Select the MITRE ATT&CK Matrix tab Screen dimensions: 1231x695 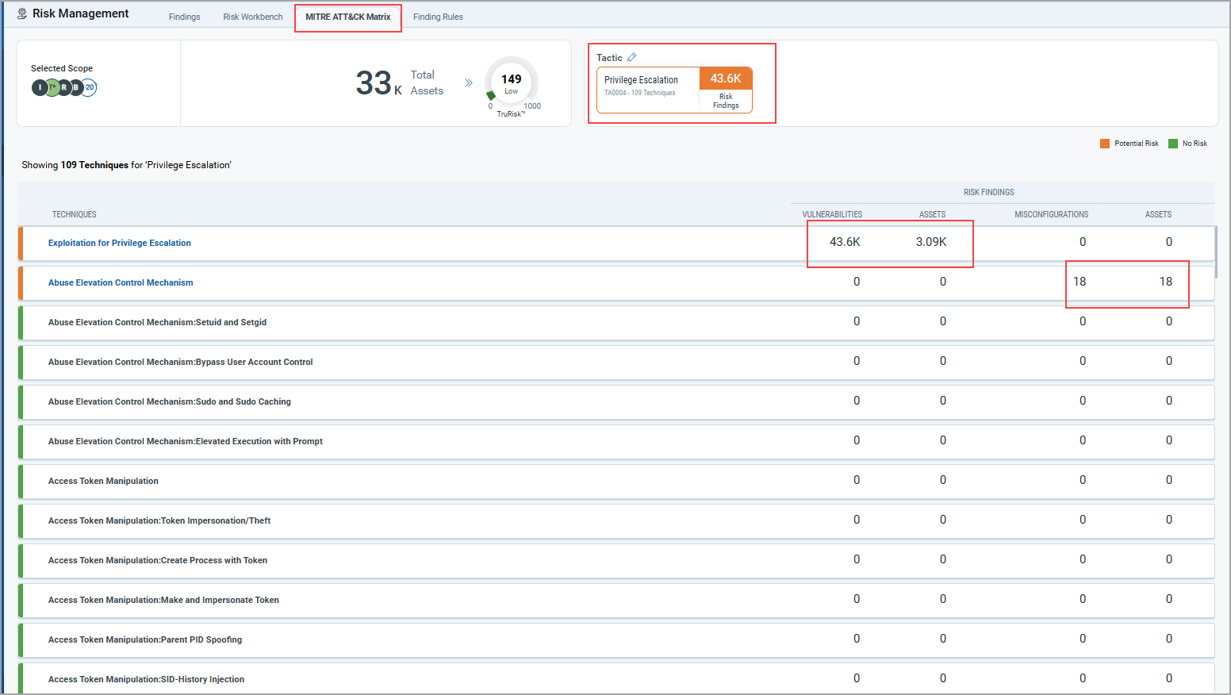(x=348, y=17)
